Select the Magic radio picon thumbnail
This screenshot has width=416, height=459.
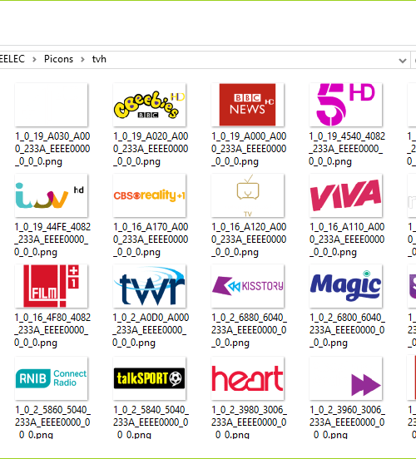coord(345,286)
